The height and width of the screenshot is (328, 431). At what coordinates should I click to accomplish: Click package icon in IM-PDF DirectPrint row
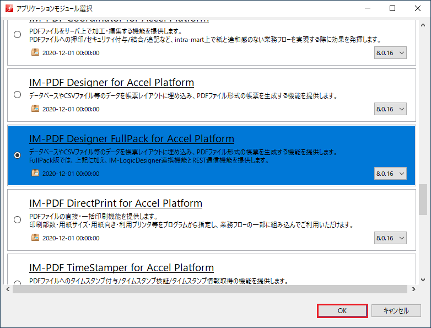[35, 237]
